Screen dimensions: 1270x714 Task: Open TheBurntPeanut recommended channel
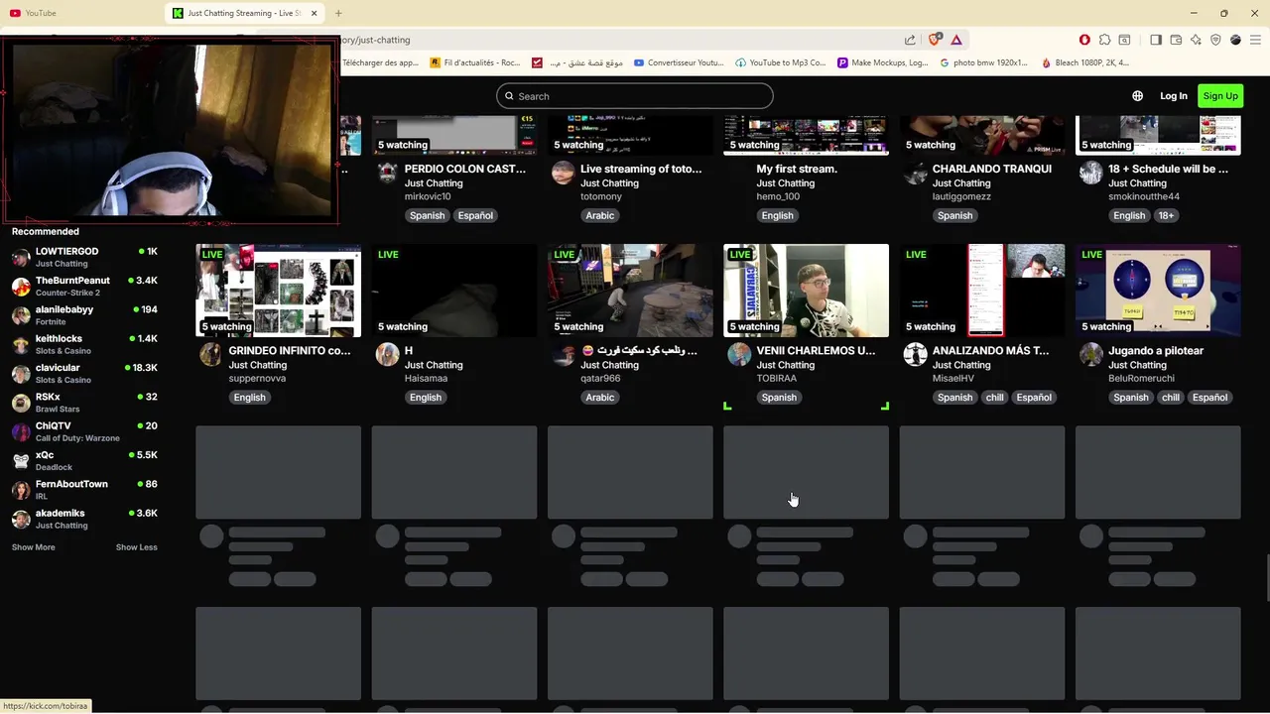[x=84, y=287]
